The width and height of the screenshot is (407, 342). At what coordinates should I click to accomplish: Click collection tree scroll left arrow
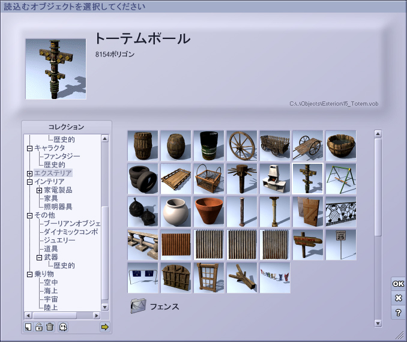28,316
